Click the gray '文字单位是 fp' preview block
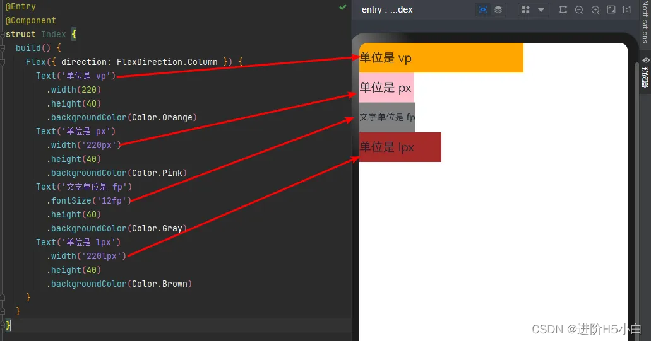This screenshot has height=341, width=651. (x=387, y=117)
